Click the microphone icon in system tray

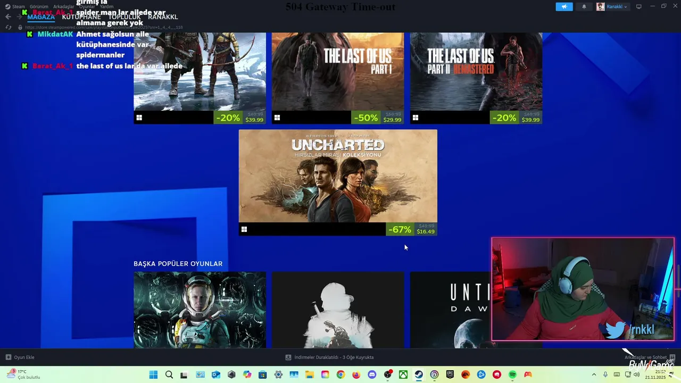click(x=605, y=374)
